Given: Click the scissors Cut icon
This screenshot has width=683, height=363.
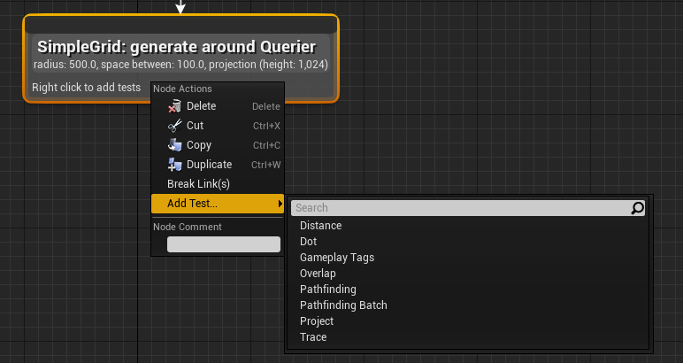Looking at the screenshot, I should coord(174,126).
